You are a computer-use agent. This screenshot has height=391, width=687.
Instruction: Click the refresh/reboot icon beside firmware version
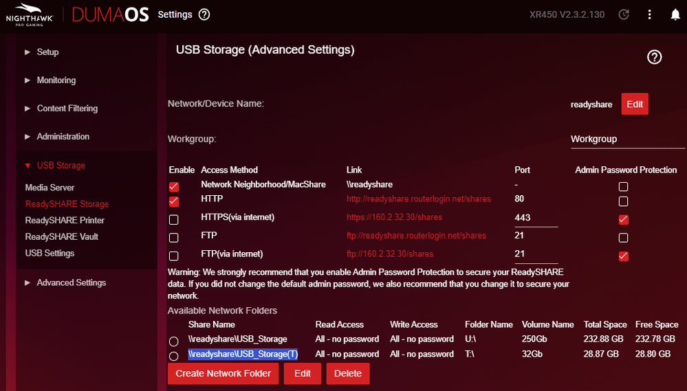[624, 14]
